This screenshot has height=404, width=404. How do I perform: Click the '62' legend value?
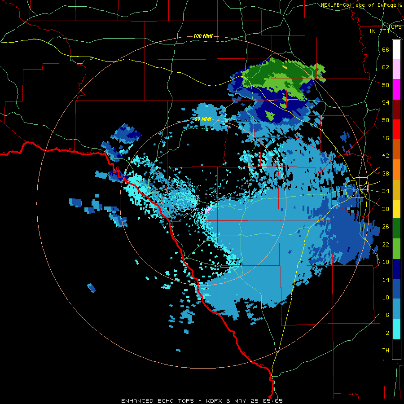pyautogui.click(x=386, y=67)
